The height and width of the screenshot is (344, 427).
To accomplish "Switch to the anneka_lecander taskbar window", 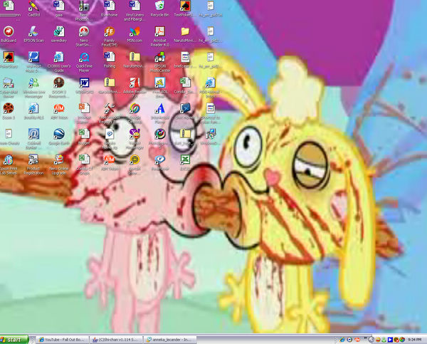I will coord(171,340).
